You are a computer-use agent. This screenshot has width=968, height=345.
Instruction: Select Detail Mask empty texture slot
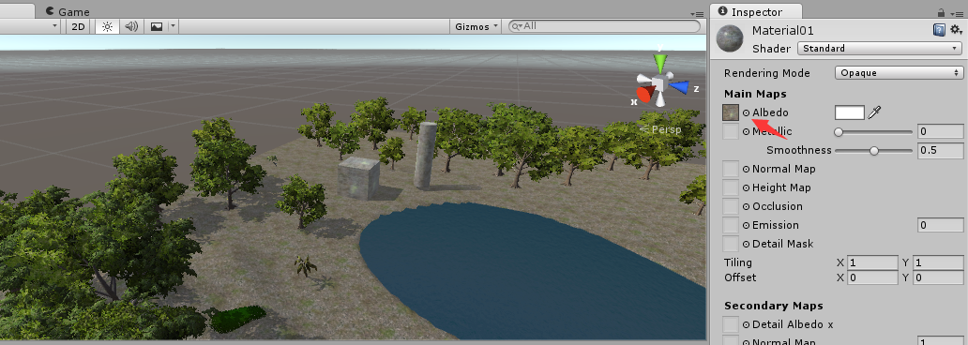[x=731, y=245]
